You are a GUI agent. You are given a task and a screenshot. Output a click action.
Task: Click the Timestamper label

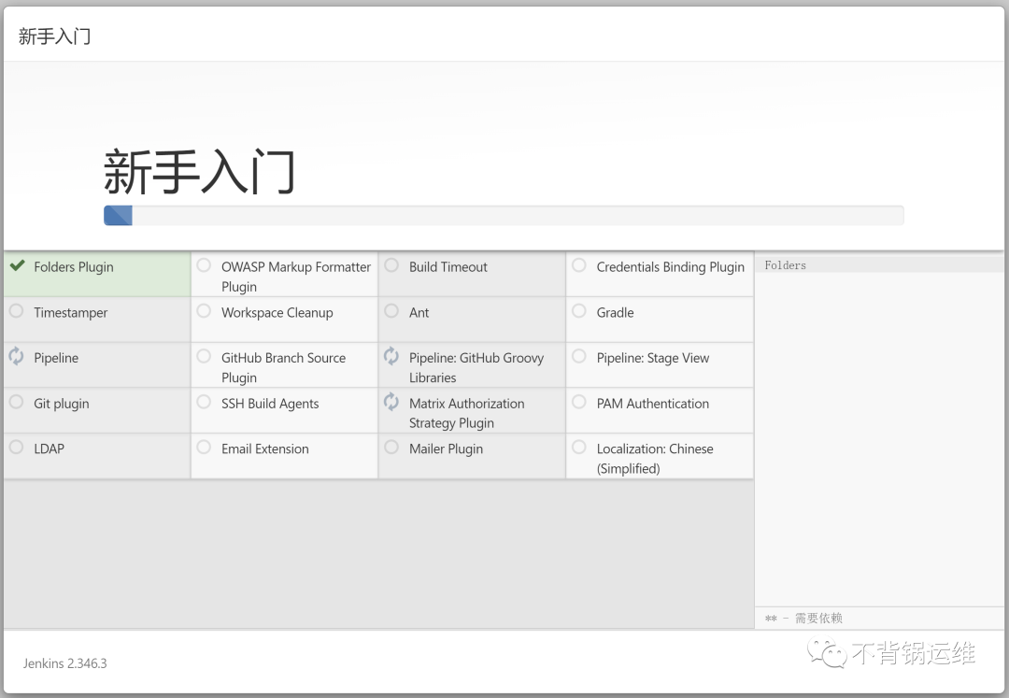[x=71, y=313]
